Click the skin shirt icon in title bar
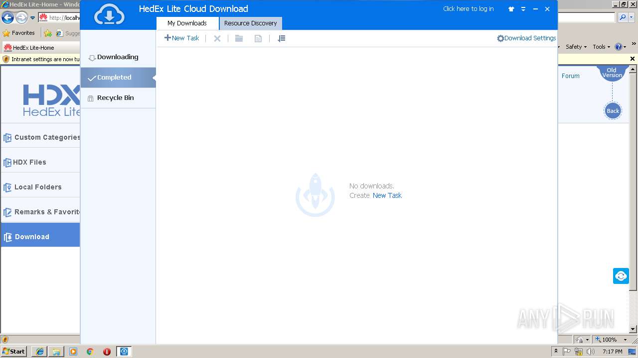This screenshot has height=358, width=638. tap(511, 9)
